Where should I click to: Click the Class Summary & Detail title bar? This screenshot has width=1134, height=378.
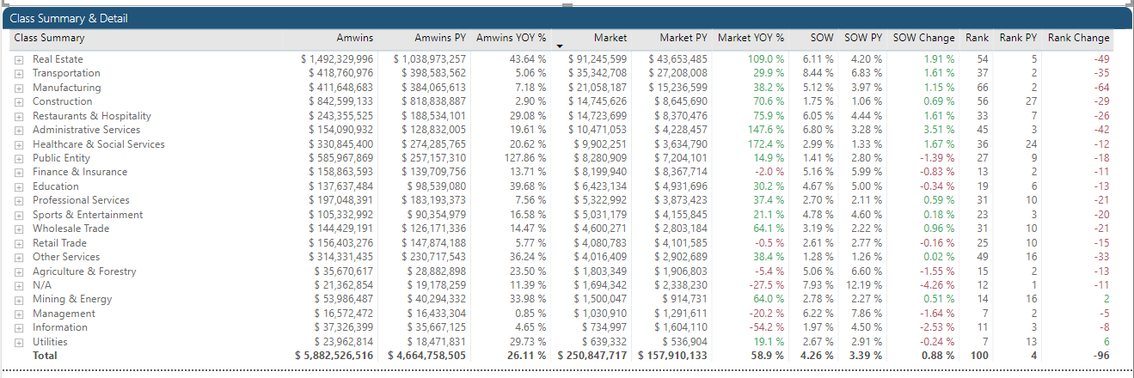(567, 18)
